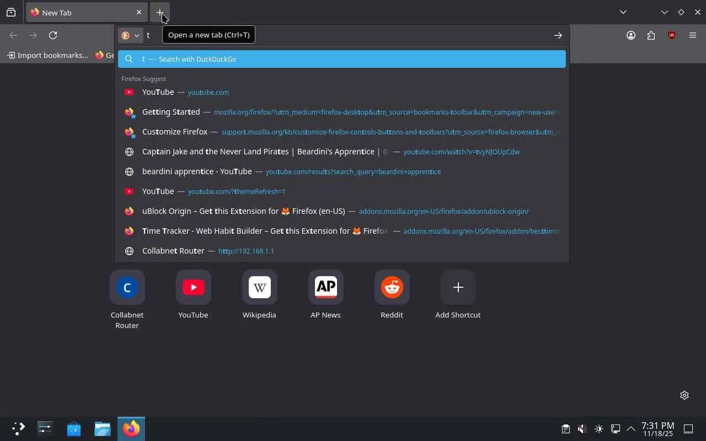Open a new tab with the plus button
This screenshot has width=706, height=441.
[159, 12]
